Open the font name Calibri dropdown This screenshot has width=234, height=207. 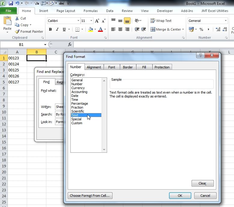[78, 21]
